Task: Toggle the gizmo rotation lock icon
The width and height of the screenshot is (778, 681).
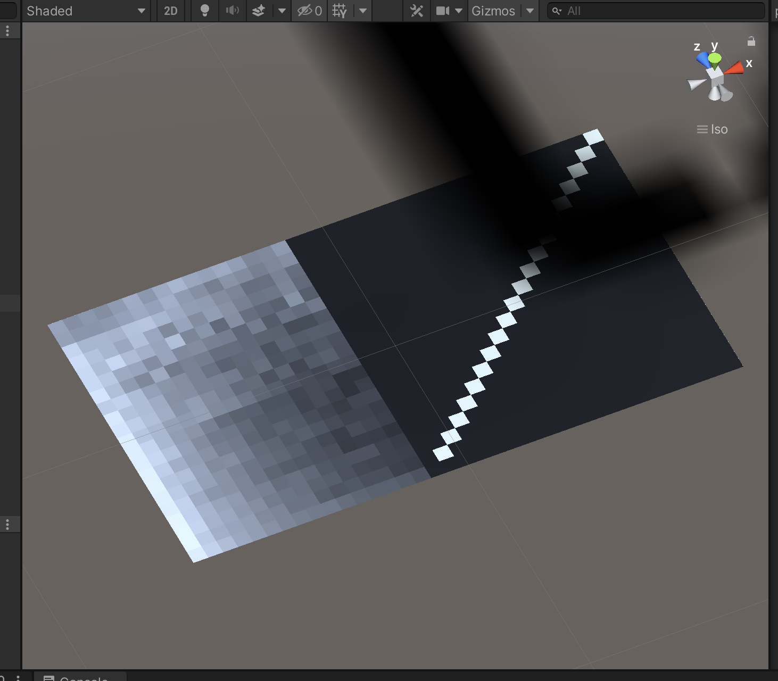Action: [751, 41]
